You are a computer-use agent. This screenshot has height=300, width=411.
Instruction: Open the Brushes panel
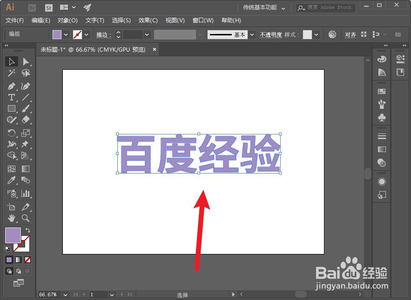coord(382,103)
